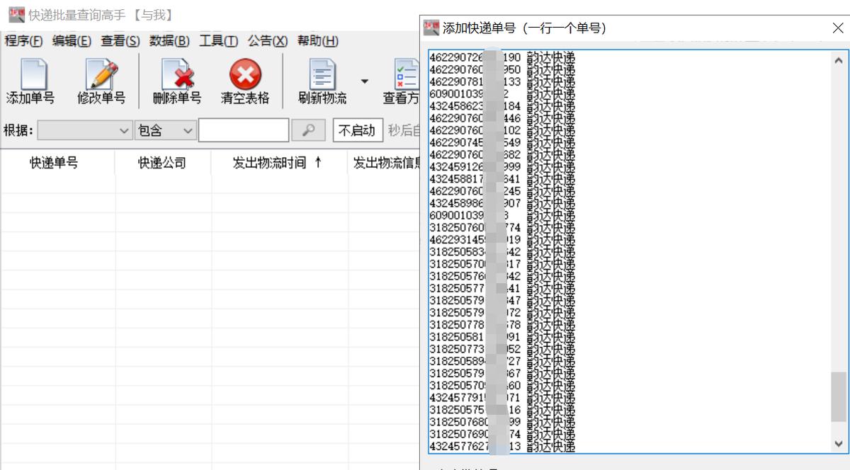Click the 清空表格 clear table icon
The height and width of the screenshot is (470, 850).
point(244,74)
